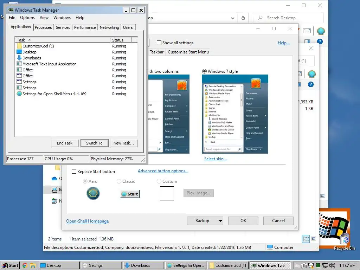Click into the Search Desktop field
The width and height of the screenshot is (360, 270).
tap(288, 18)
